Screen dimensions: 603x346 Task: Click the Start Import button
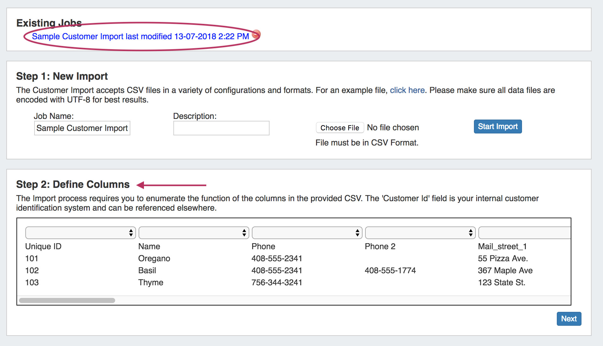[x=497, y=127]
